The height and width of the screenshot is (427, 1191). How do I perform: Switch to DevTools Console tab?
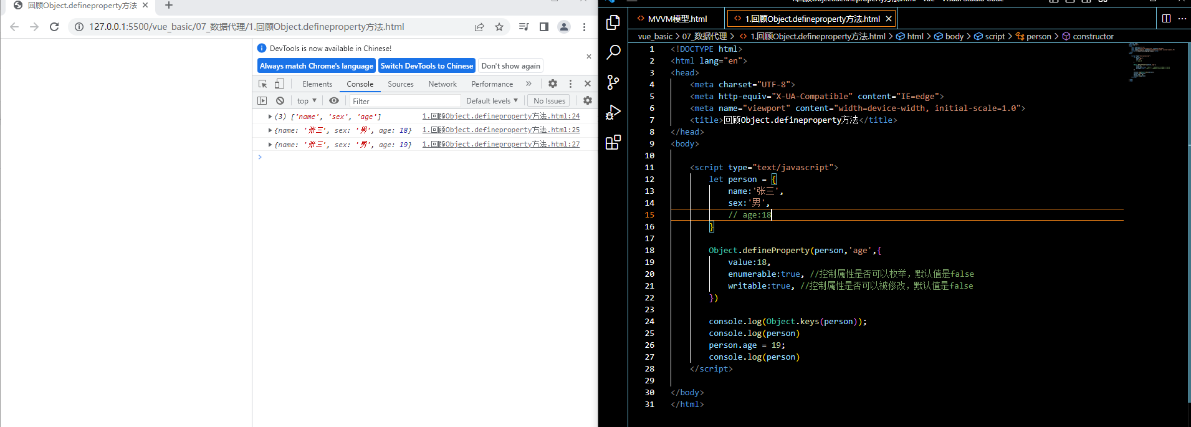pyautogui.click(x=360, y=84)
